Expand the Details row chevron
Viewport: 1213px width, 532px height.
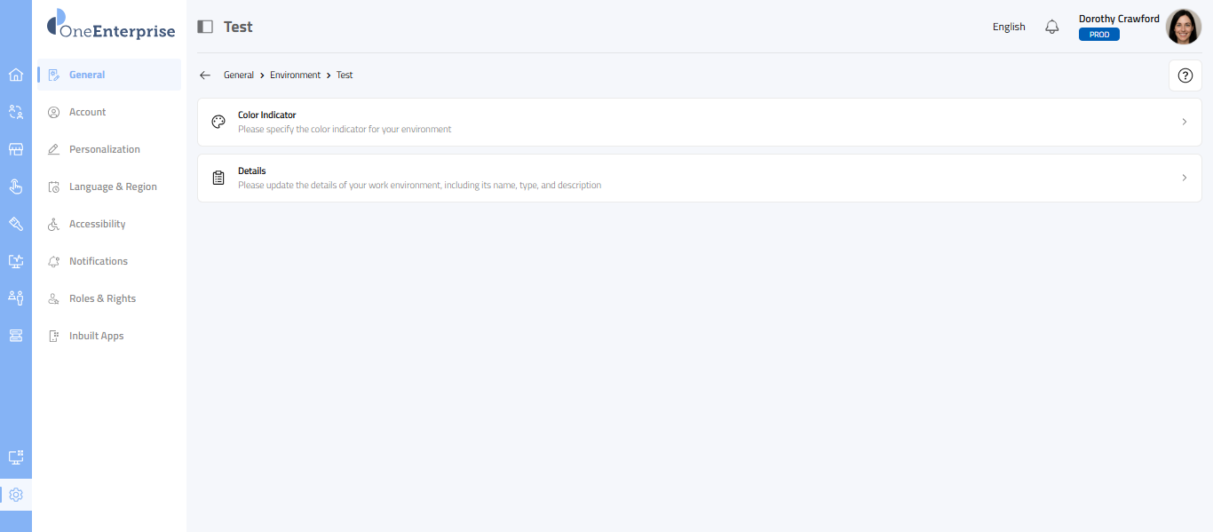(x=1184, y=178)
